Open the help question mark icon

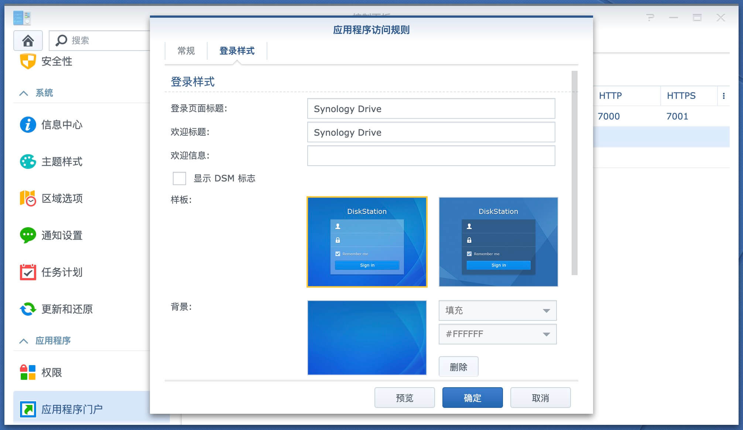(650, 17)
